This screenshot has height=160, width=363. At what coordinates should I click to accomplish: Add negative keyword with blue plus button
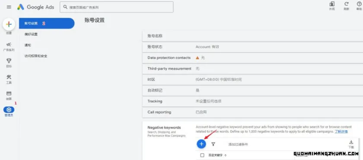[201, 144]
